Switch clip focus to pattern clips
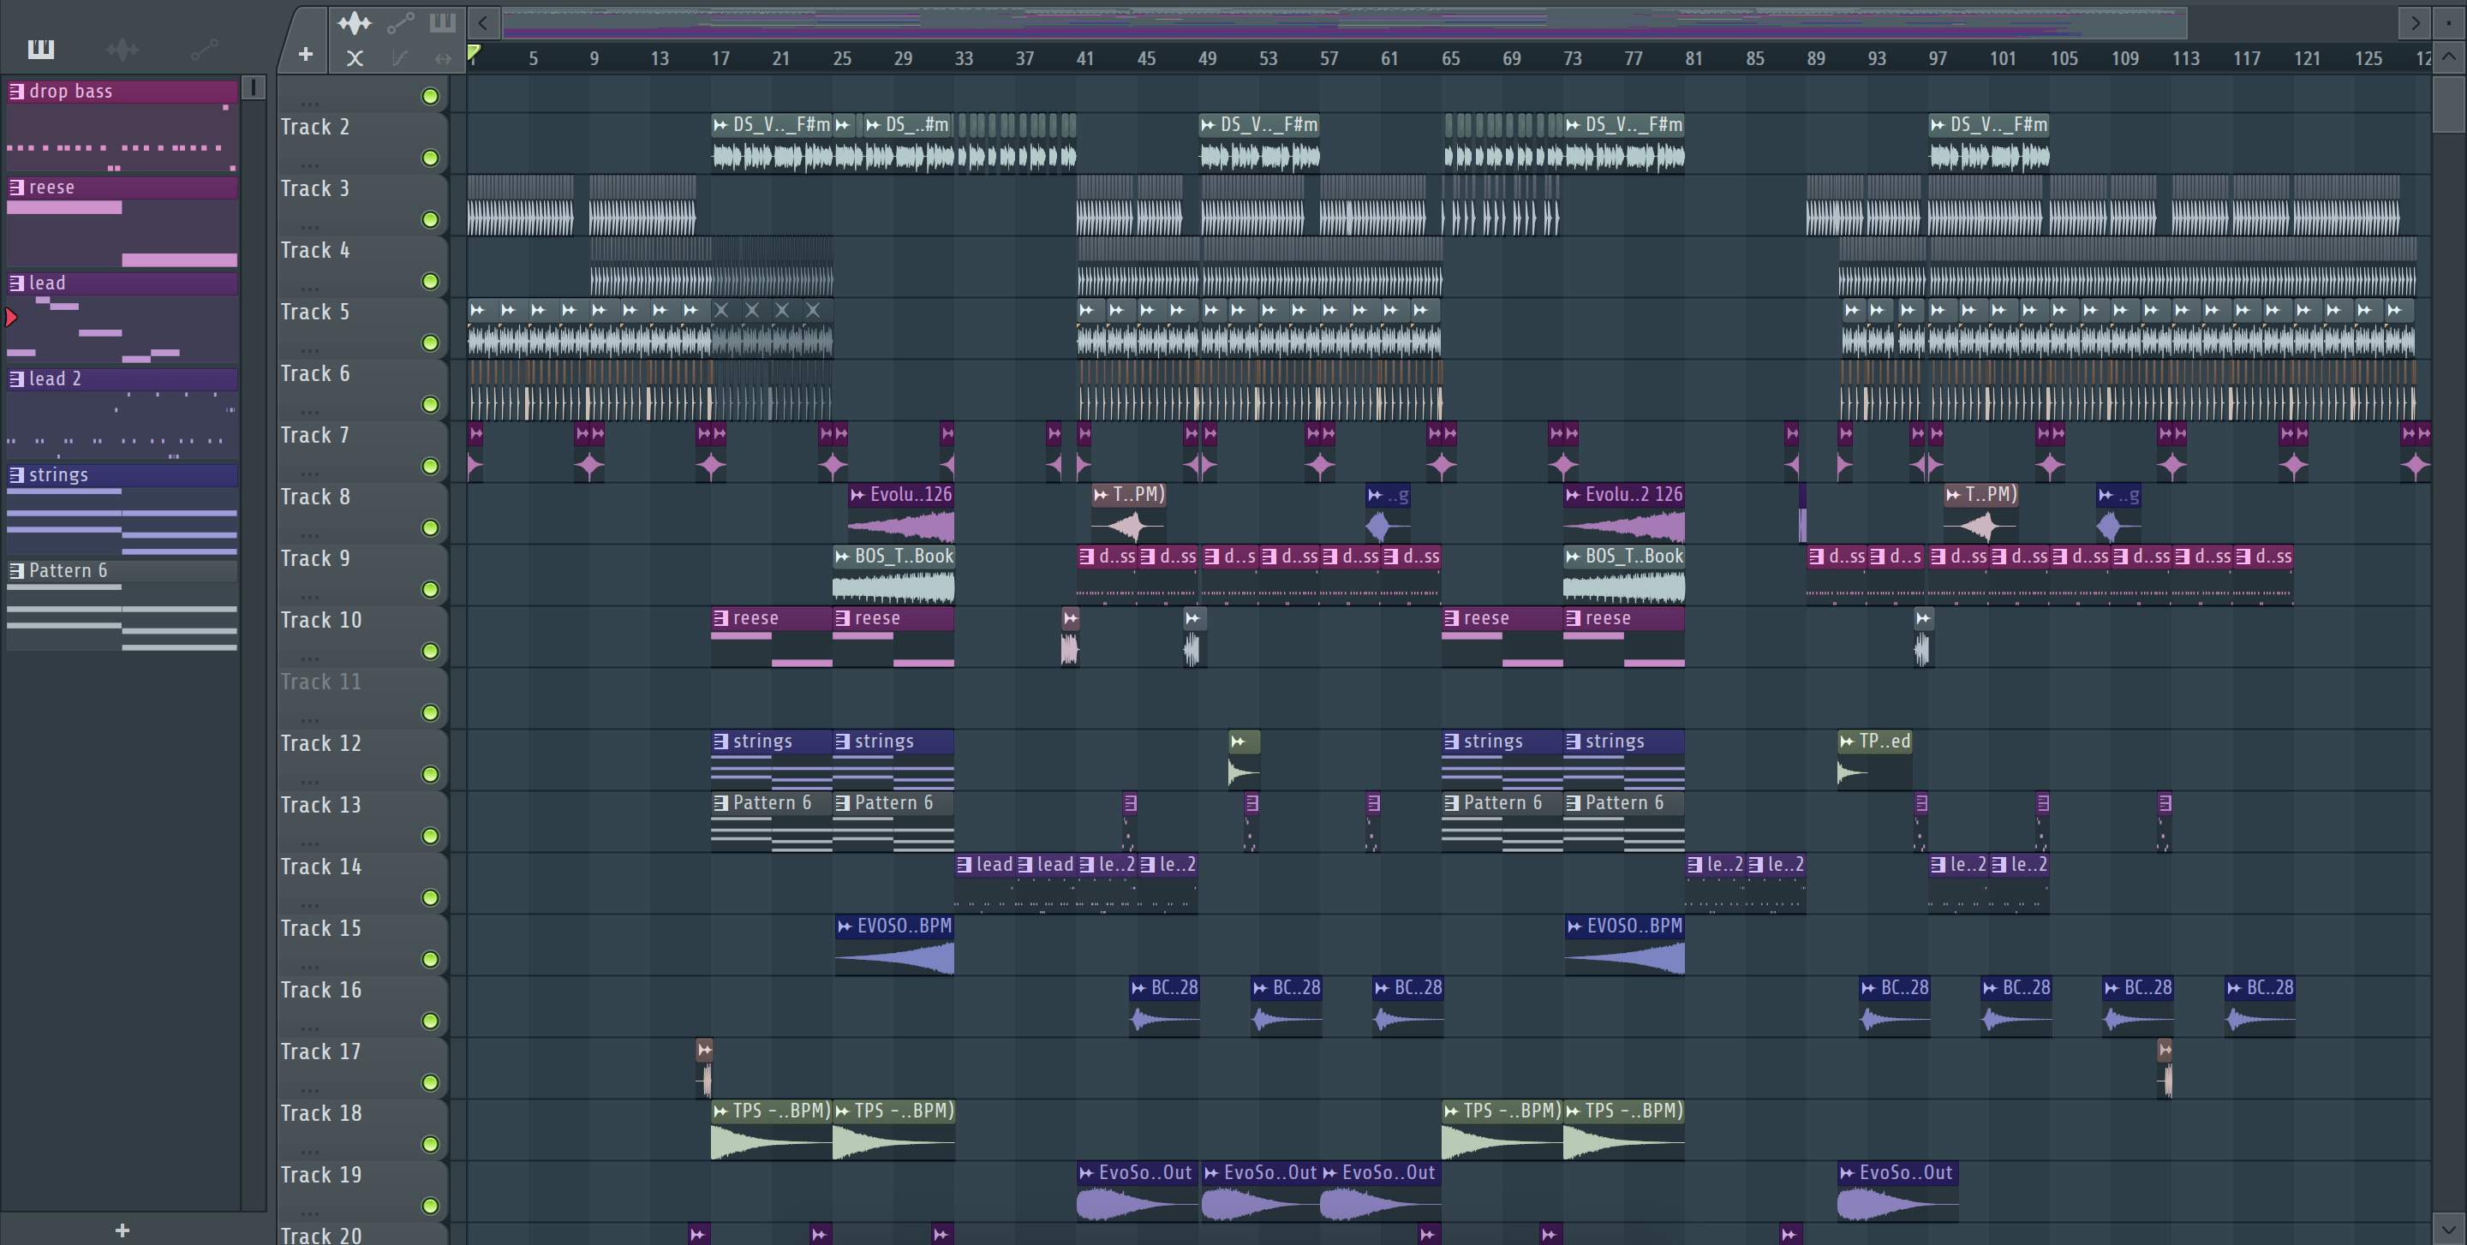2467x1245 pixels. click(443, 23)
